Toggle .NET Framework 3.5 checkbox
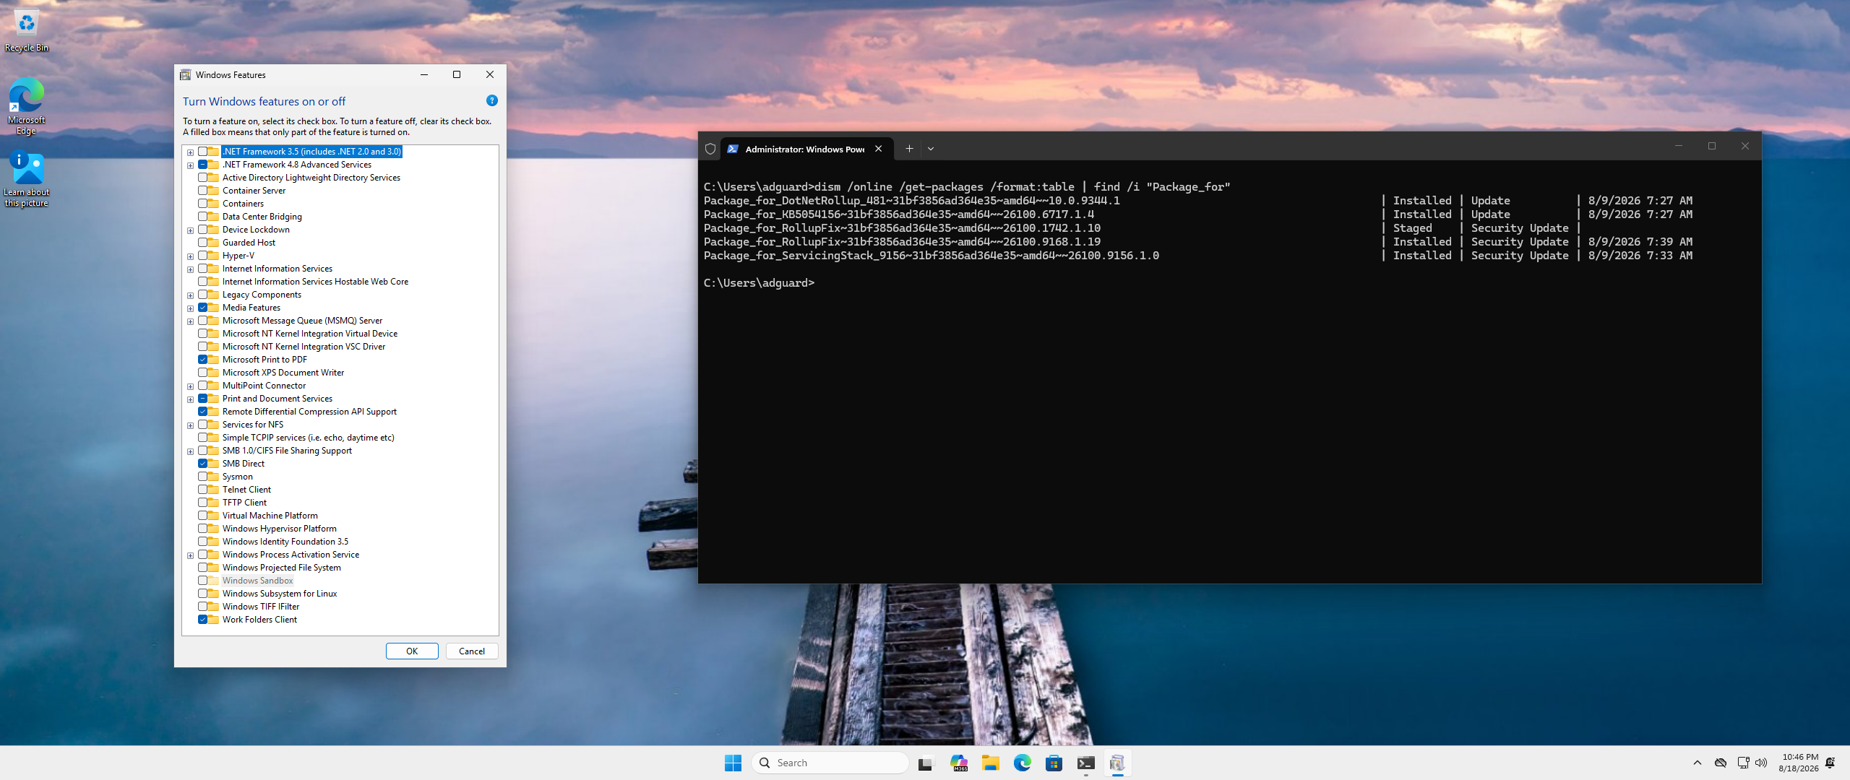Screen dimensions: 1850x780 (x=203, y=152)
